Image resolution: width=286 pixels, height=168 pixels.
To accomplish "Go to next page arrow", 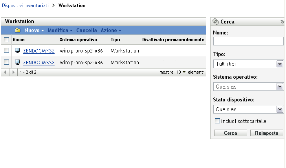I will tap(14, 72).
